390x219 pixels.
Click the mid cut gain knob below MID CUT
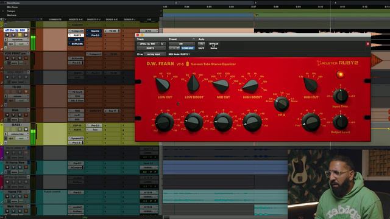(223, 122)
